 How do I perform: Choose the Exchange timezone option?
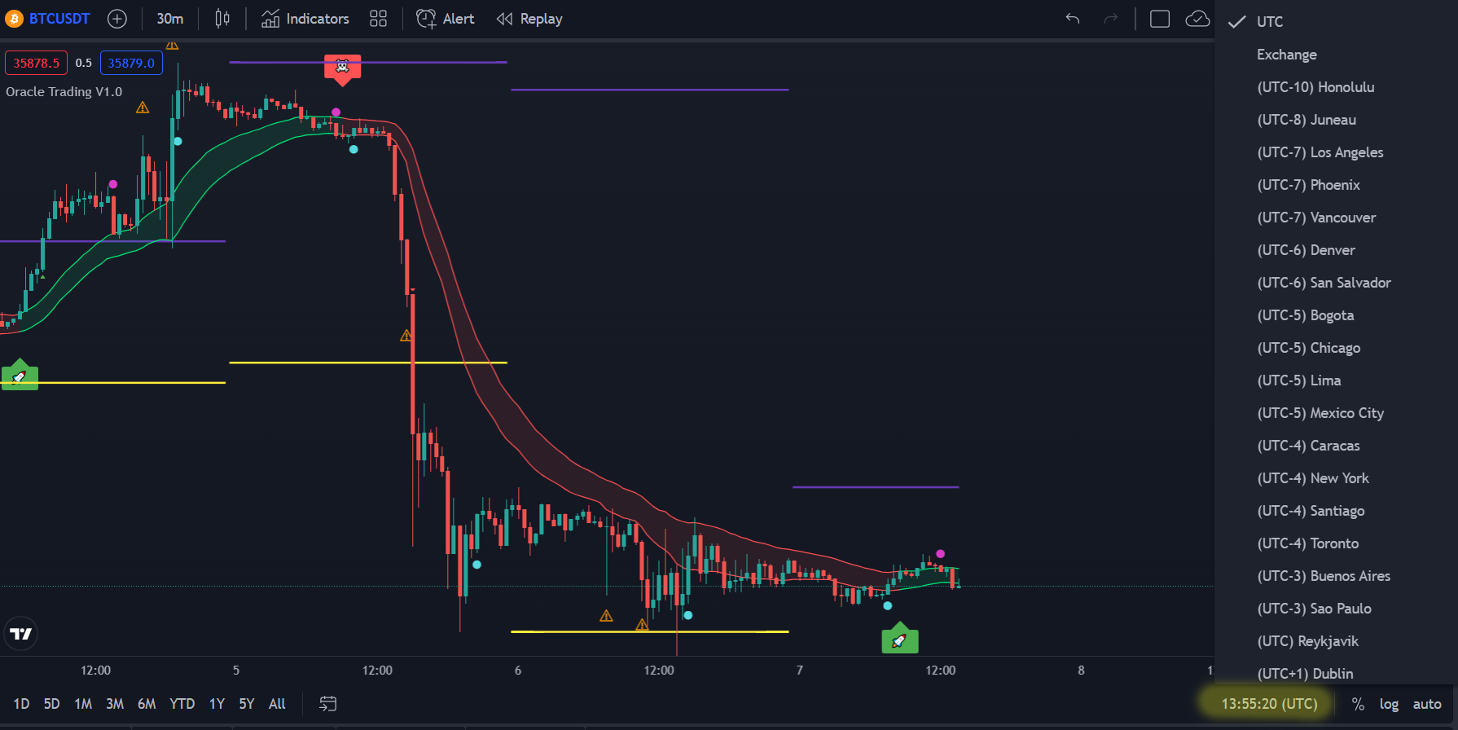click(x=1286, y=55)
